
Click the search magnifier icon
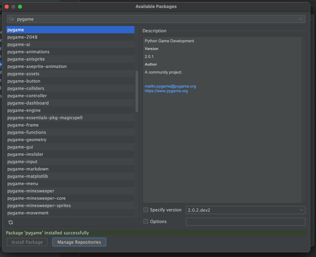click(11, 19)
